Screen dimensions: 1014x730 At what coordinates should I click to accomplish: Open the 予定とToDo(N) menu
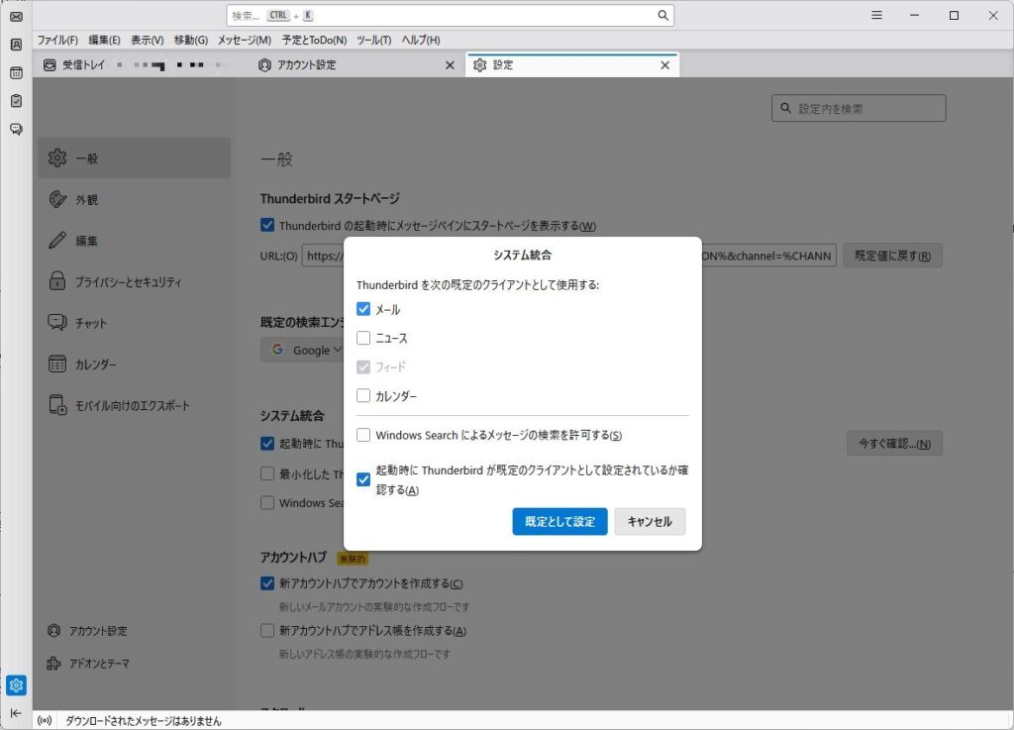pos(314,40)
